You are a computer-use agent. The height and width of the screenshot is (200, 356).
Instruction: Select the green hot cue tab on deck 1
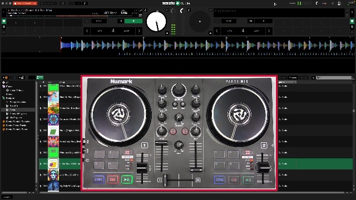(4, 22)
